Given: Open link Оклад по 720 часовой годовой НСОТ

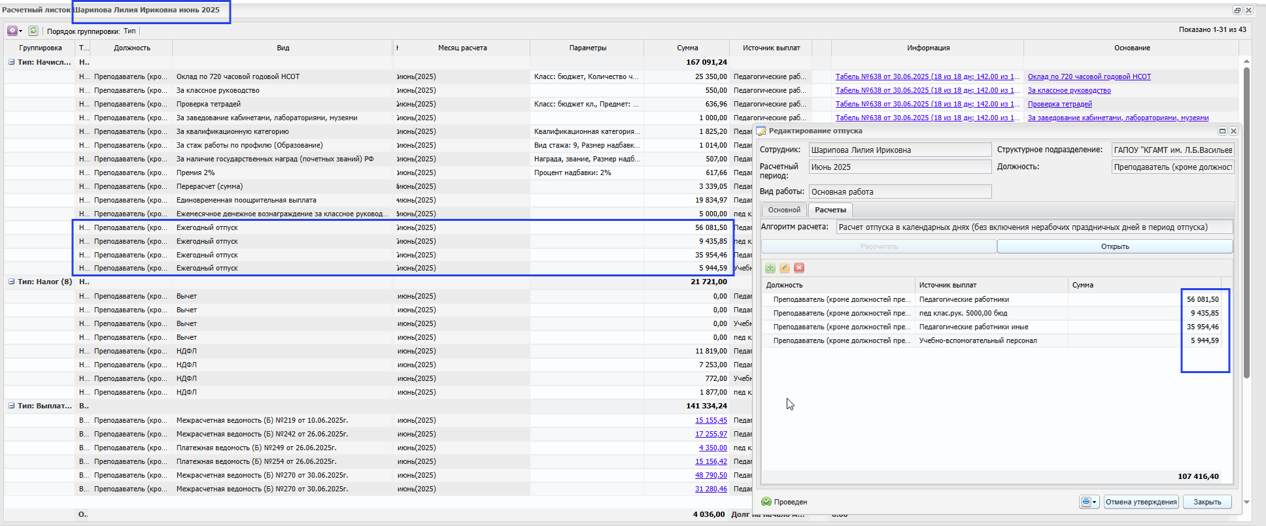Looking at the screenshot, I should coord(1089,76).
